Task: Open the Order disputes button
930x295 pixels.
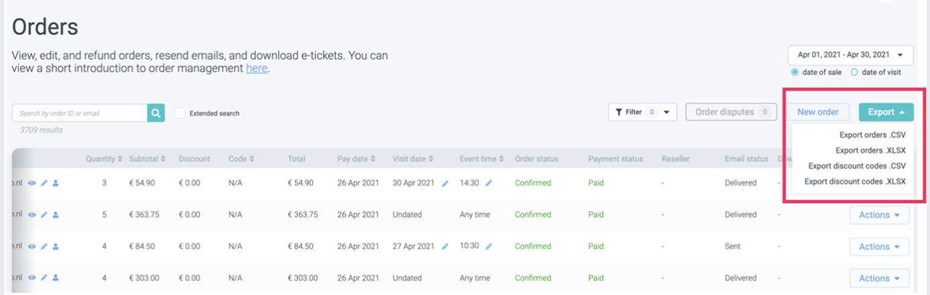Action: click(x=731, y=112)
